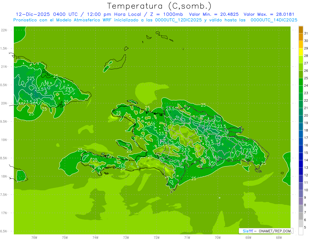
Task: Click the title "Temperatura (C,somb.)"
Action: pyautogui.click(x=159, y=6)
